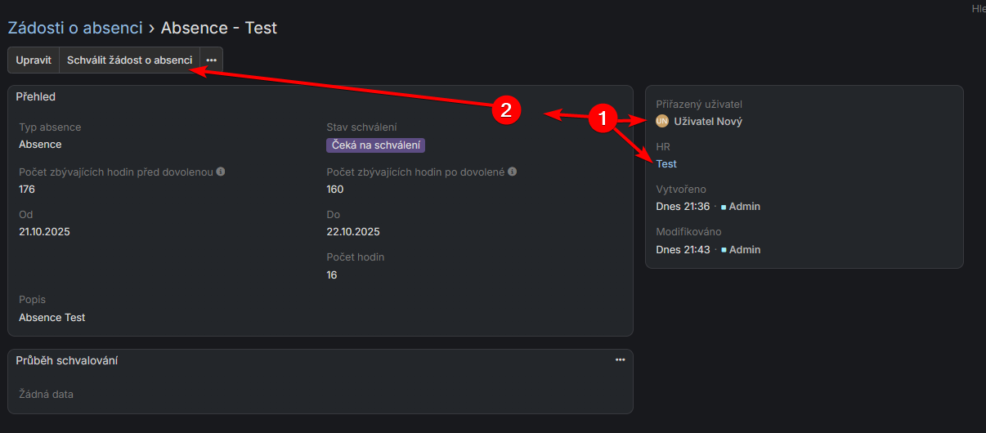This screenshot has height=433, width=986.
Task: Click the UN user avatar icon
Action: point(662,121)
